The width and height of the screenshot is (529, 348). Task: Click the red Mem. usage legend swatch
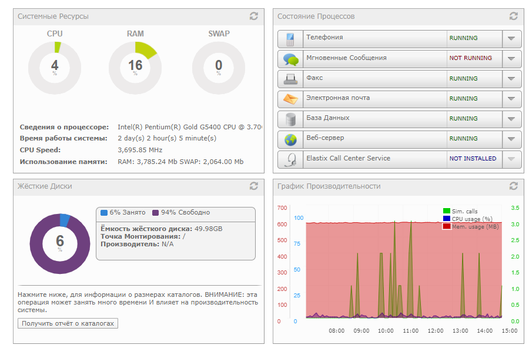tap(447, 226)
